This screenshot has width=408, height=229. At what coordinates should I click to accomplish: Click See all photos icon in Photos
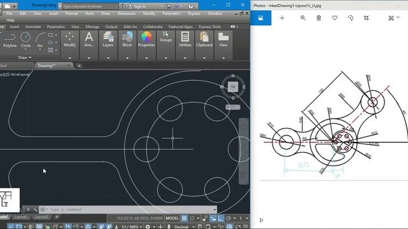261,18
